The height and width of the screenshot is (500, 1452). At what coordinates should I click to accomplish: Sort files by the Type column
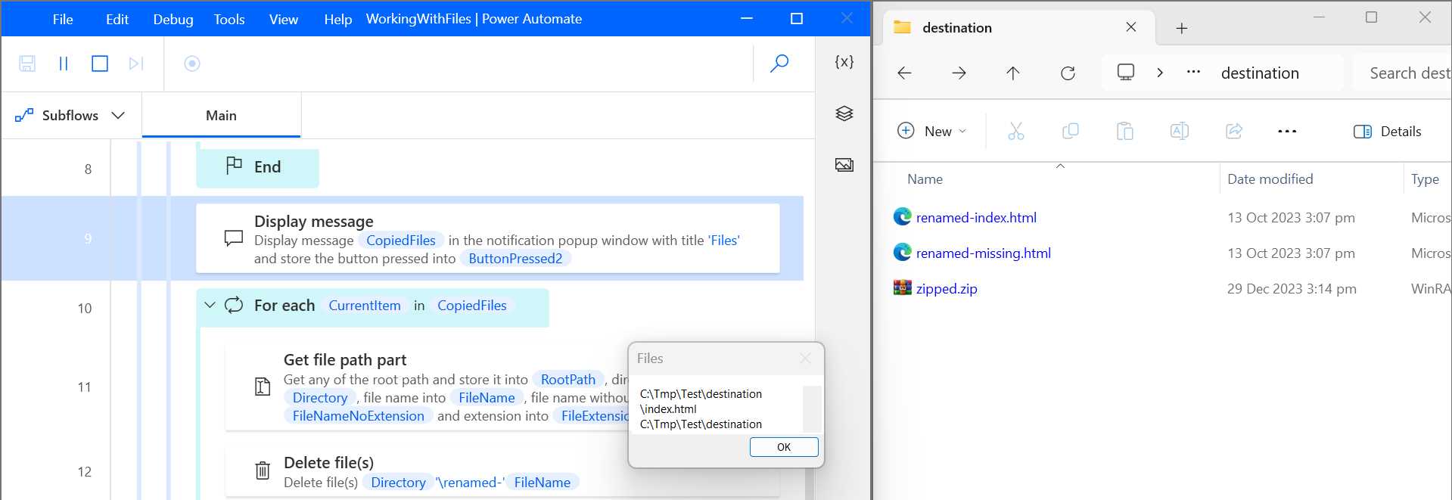(1425, 179)
